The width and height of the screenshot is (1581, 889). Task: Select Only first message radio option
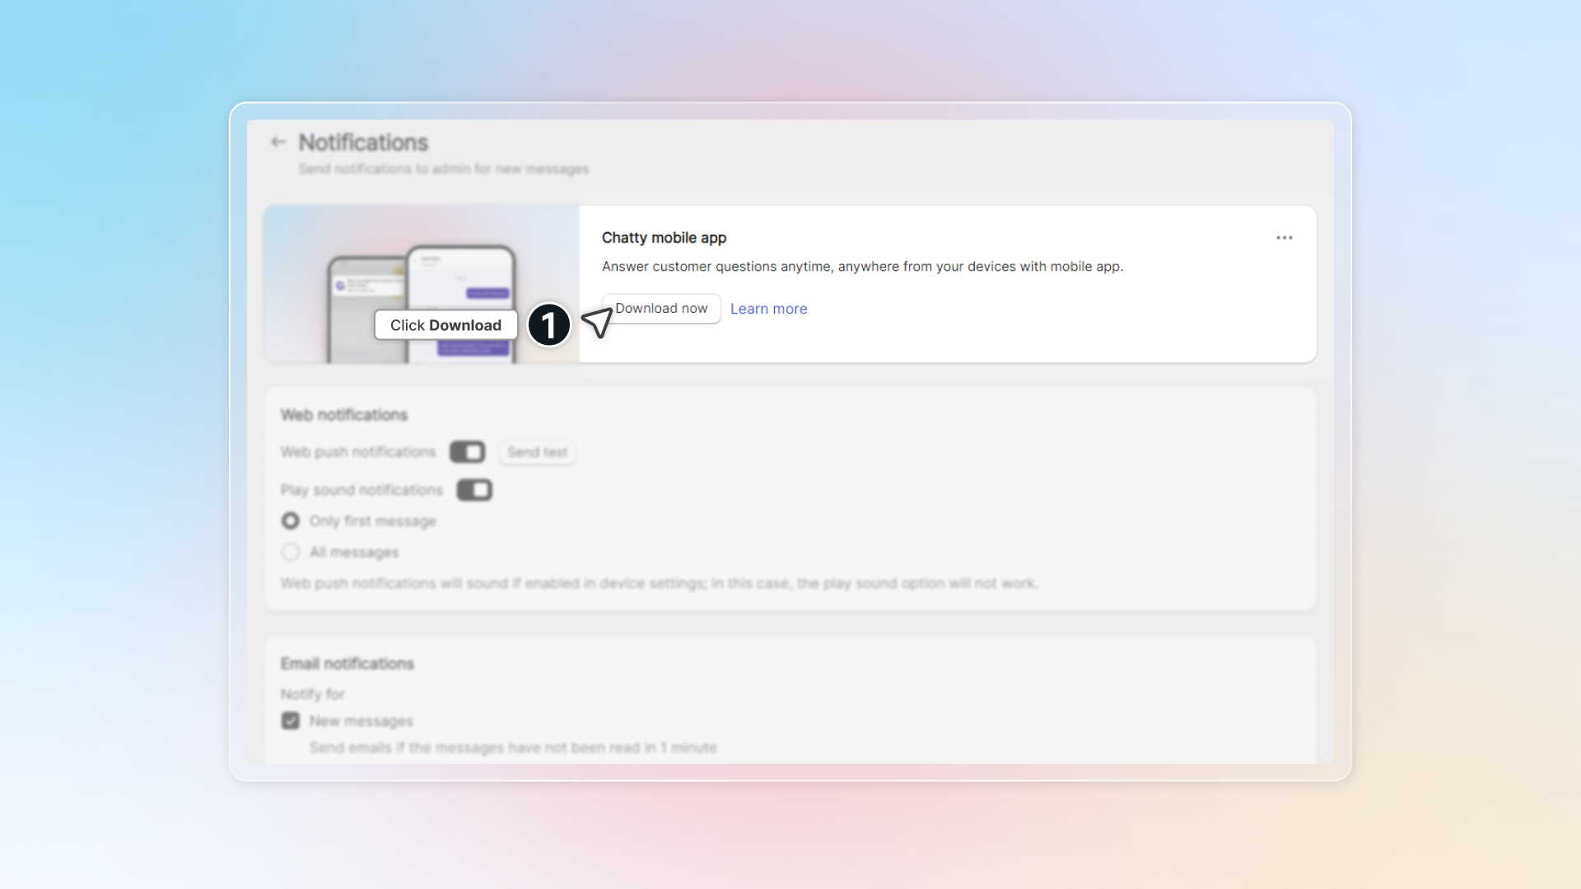[x=291, y=521]
